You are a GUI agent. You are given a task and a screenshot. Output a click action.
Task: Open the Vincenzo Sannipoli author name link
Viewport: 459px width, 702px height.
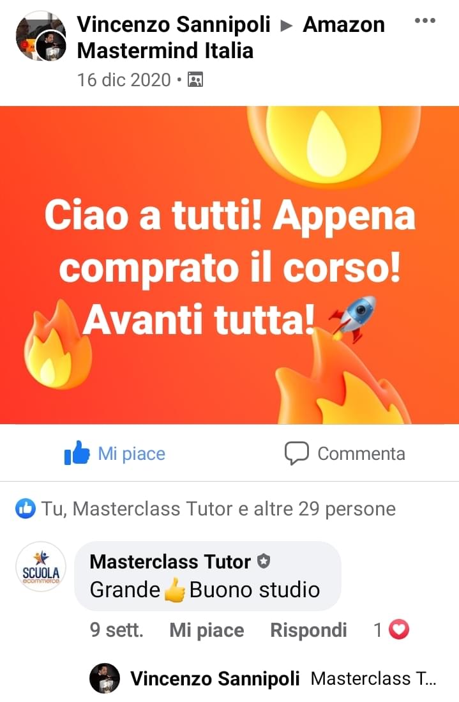coord(174,24)
